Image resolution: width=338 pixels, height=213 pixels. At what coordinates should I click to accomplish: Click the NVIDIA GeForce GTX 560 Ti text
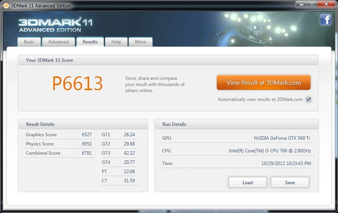(x=282, y=138)
